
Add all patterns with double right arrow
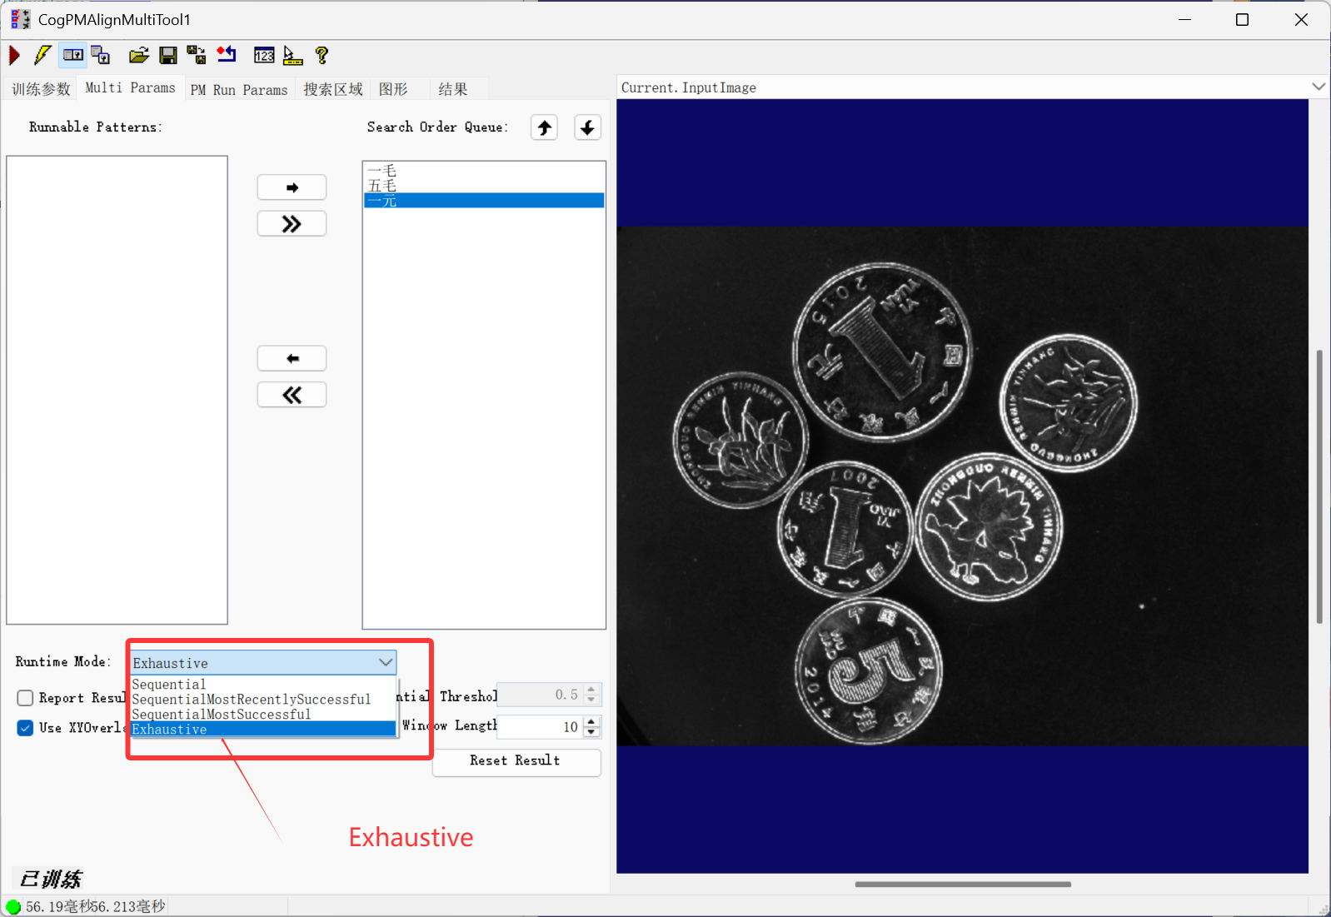[x=292, y=224]
